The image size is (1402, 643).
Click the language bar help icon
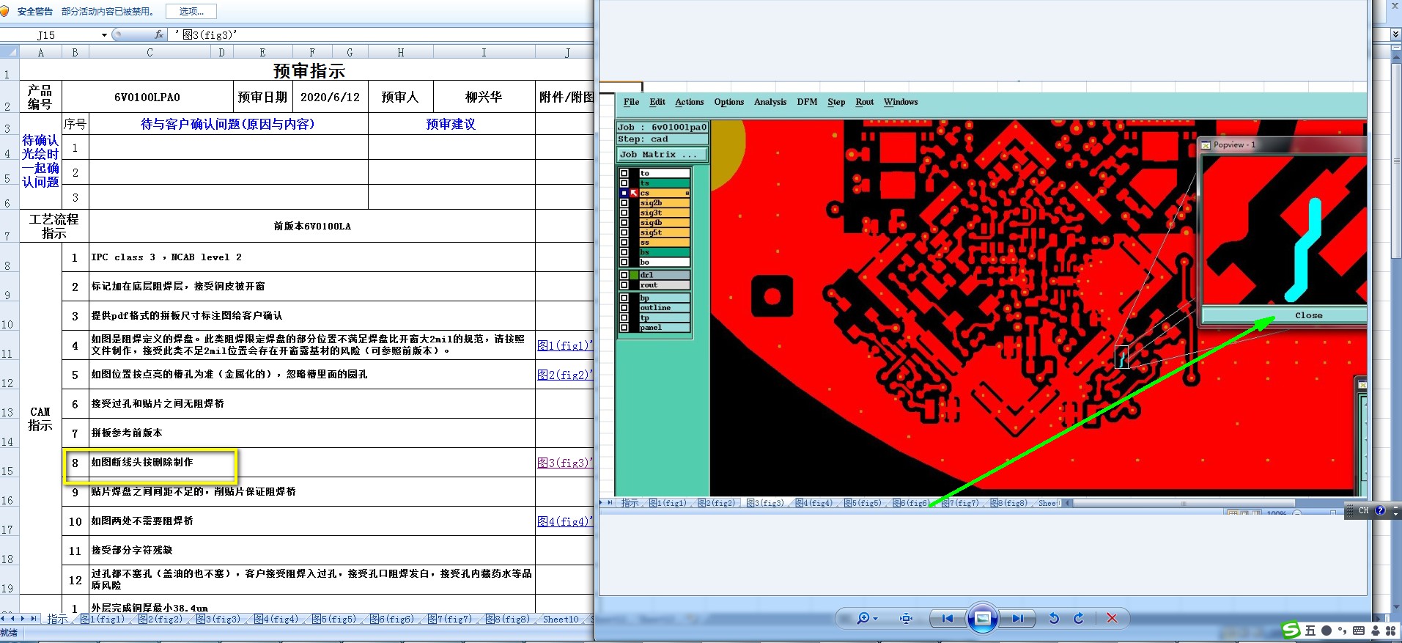click(1380, 510)
